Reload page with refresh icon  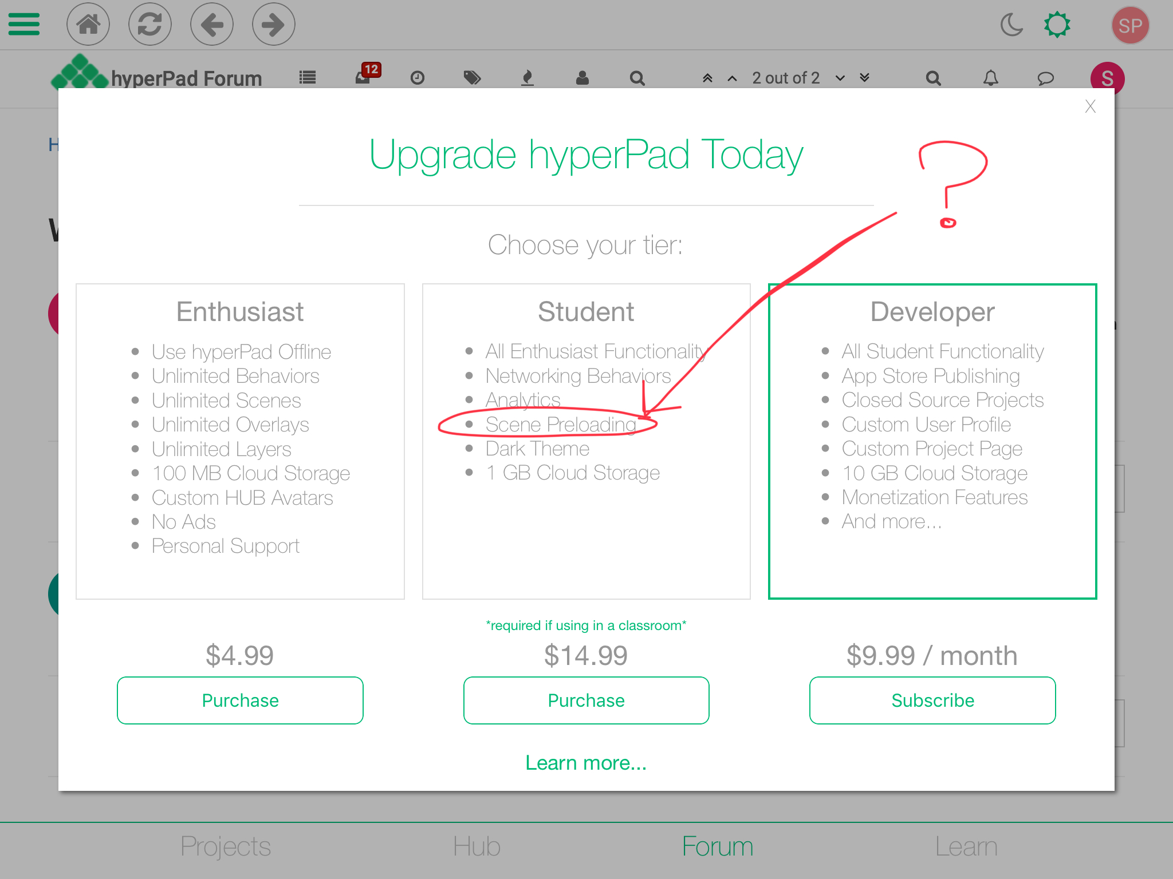coord(150,25)
